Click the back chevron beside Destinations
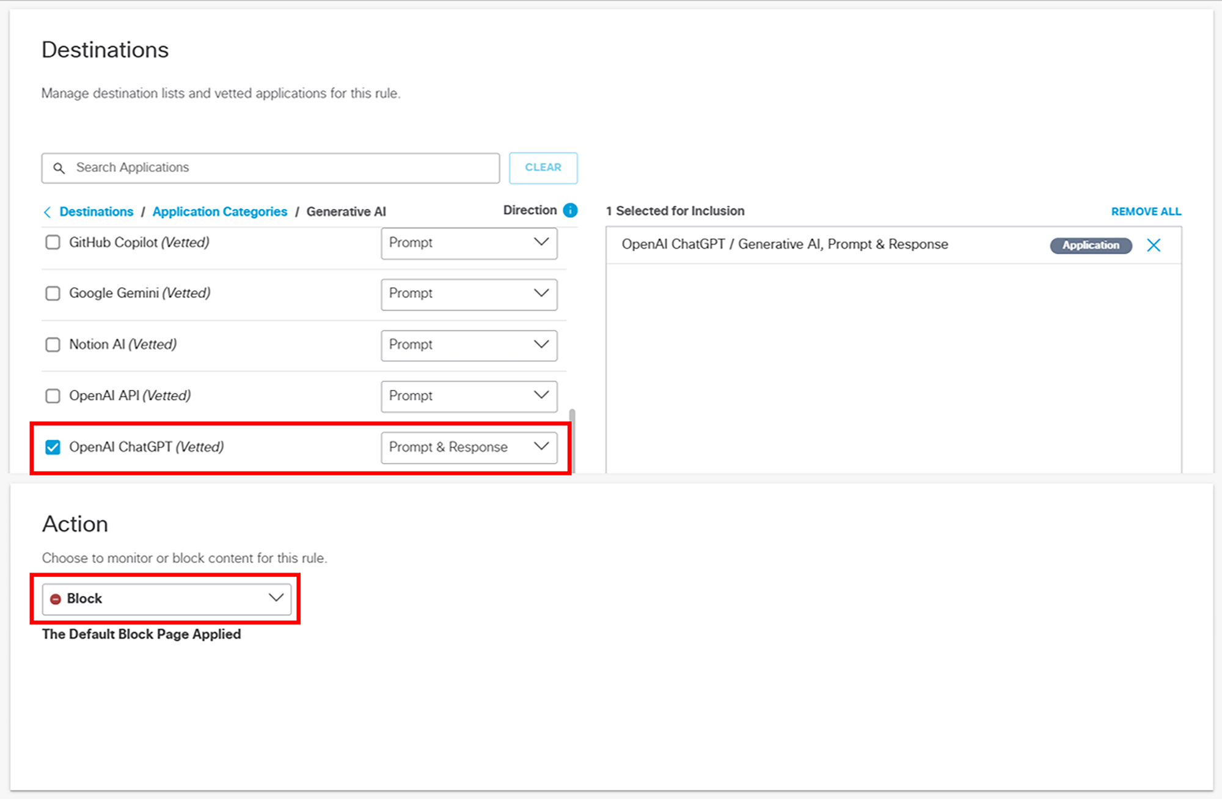1222x800 pixels. [x=47, y=212]
